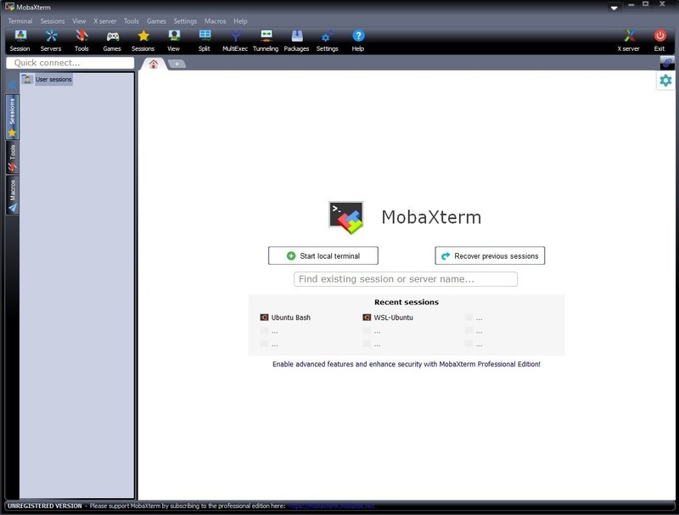Click the MobaXterm title bar app icon

pyautogui.click(x=9, y=7)
